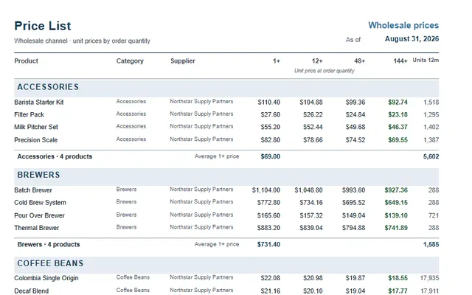The height and width of the screenshot is (295, 472).
Task: Select the $22.08 Colombia Single Origin price
Action: pos(271,278)
